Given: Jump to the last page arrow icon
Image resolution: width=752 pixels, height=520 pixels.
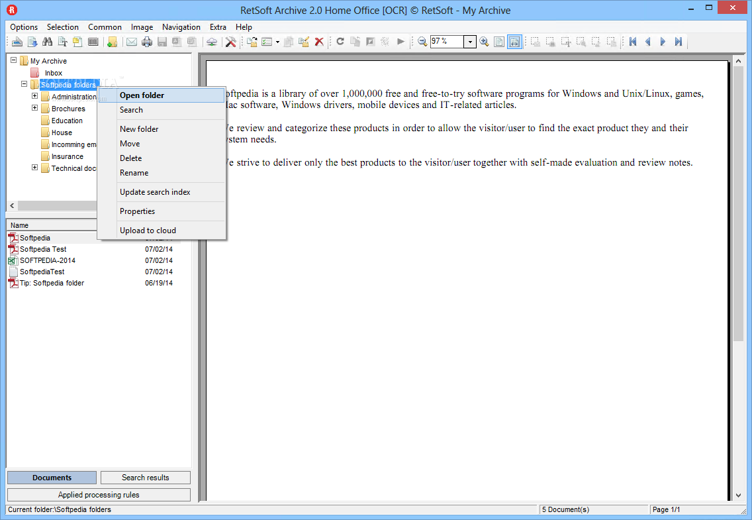Looking at the screenshot, I should pyautogui.click(x=678, y=42).
